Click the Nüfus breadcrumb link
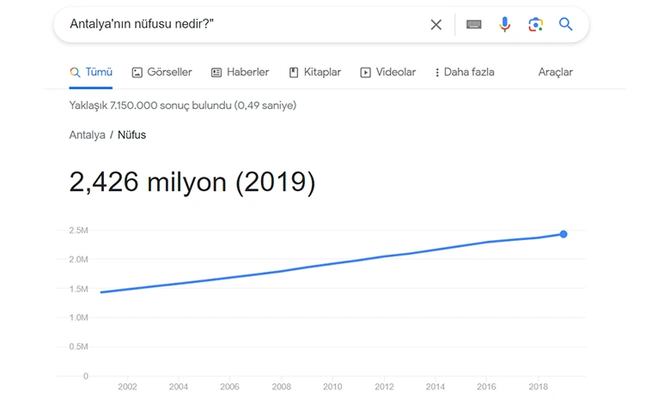670x403 pixels. 131,135
